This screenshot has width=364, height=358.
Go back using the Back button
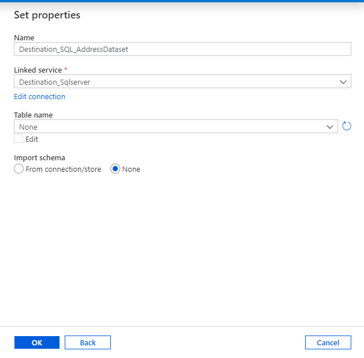pyautogui.click(x=87, y=342)
